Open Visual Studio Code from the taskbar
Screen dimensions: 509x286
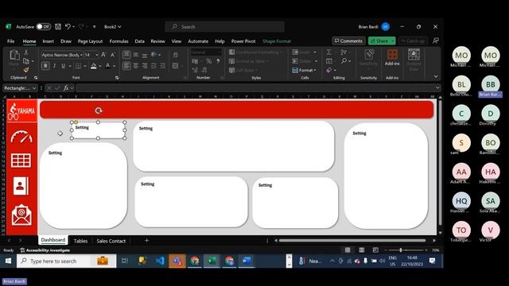point(160,261)
